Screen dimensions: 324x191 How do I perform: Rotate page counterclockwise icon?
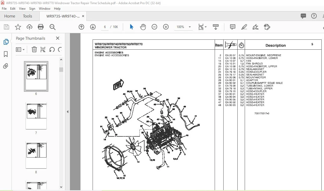[52, 49]
